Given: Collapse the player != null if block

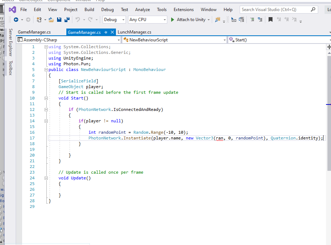Looking at the screenshot, I should [46, 121].
